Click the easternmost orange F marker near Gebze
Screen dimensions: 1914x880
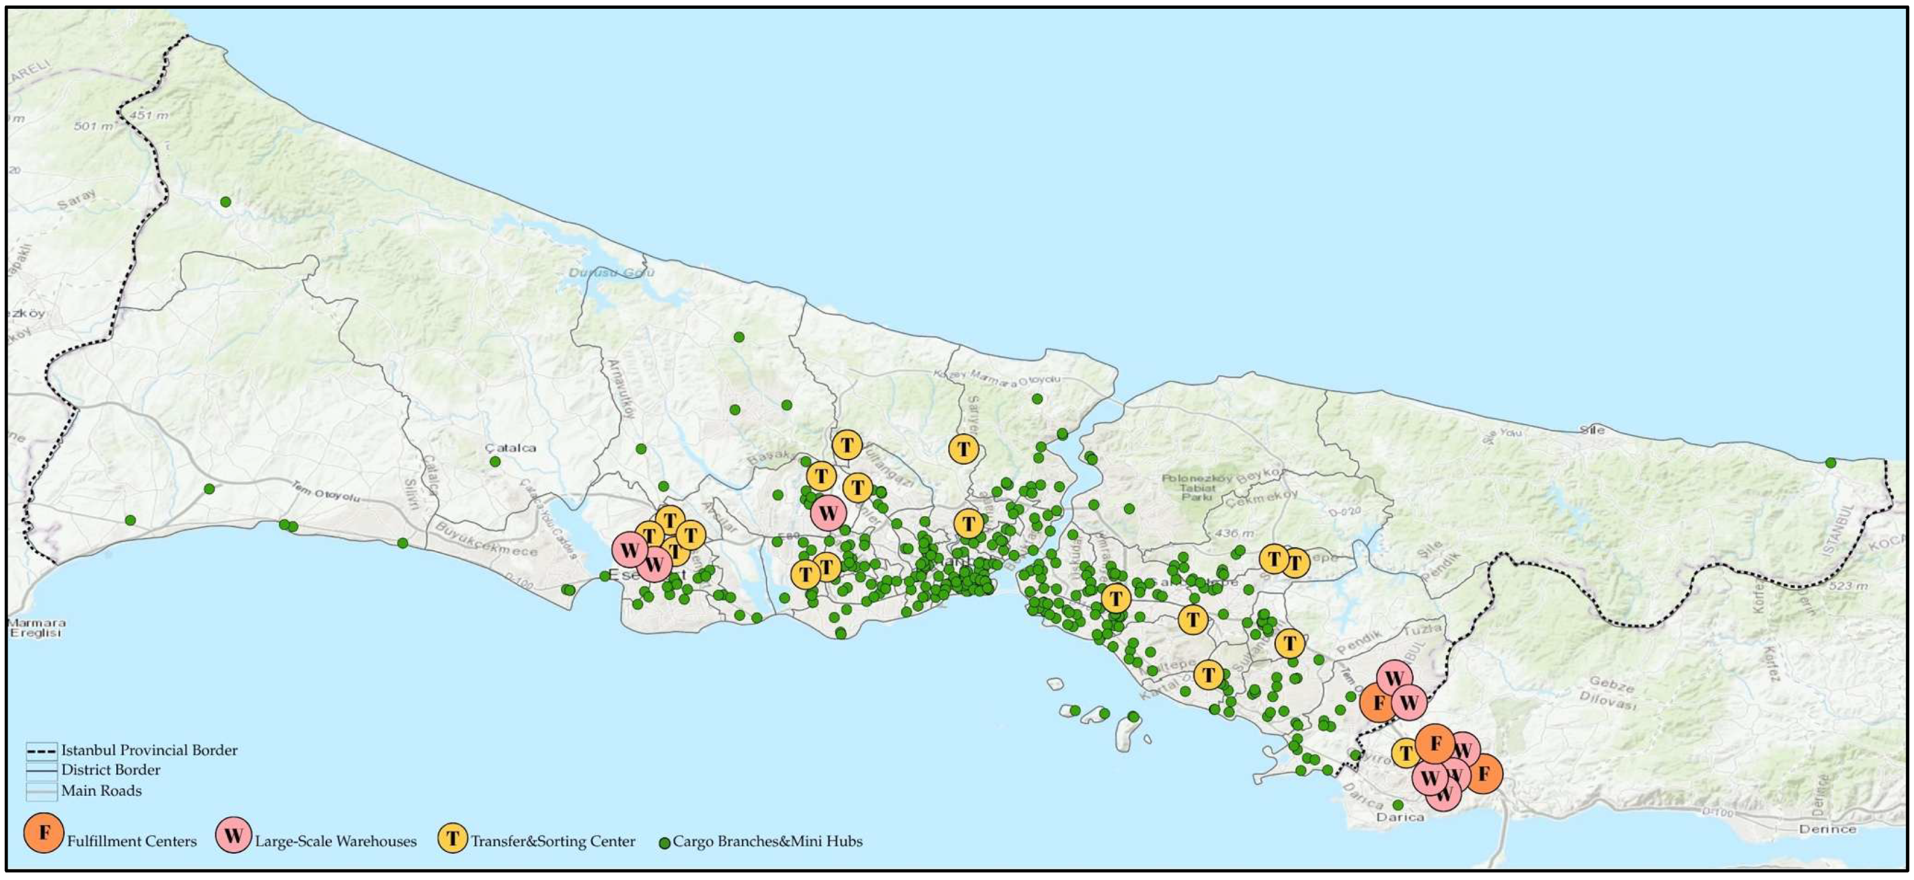[1484, 774]
